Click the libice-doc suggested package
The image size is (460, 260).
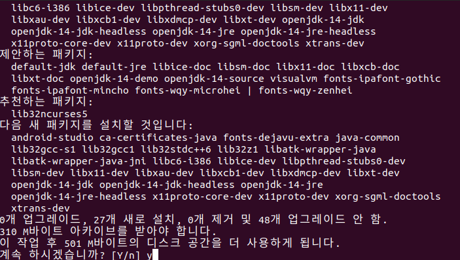182,67
